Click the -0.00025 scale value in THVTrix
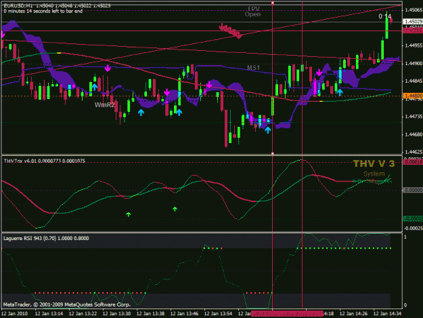 tap(414, 228)
